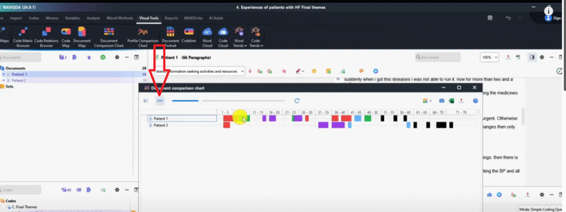Expand the zoom 100% dropdown
This screenshot has width=566, height=212.
(490, 57)
